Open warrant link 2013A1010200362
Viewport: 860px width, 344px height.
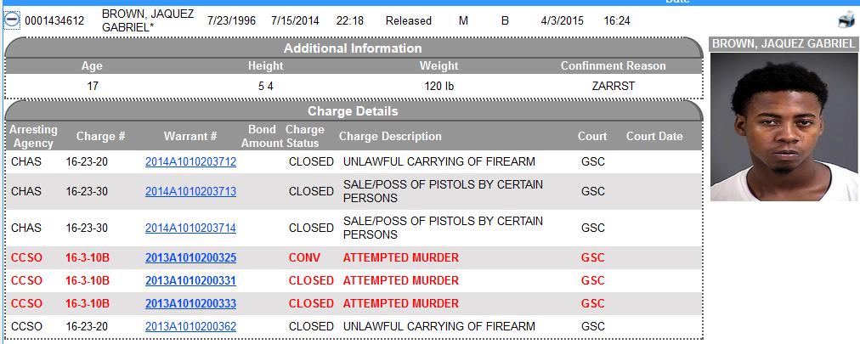(x=190, y=326)
